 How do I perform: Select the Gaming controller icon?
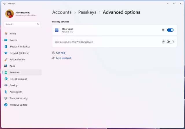[6, 85]
